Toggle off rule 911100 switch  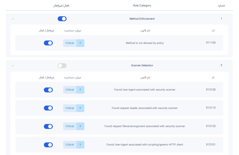click(48, 43)
